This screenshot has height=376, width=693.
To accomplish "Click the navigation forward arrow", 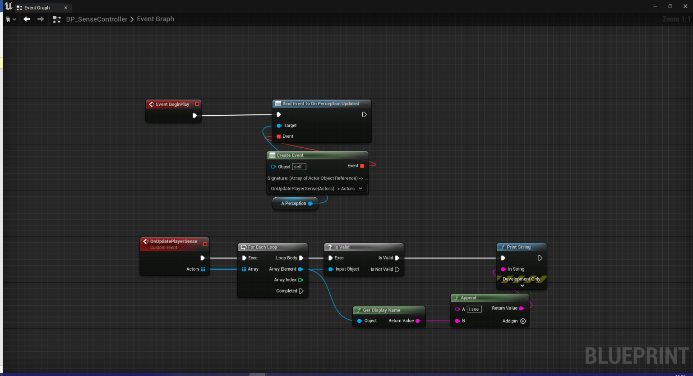I will coord(40,19).
